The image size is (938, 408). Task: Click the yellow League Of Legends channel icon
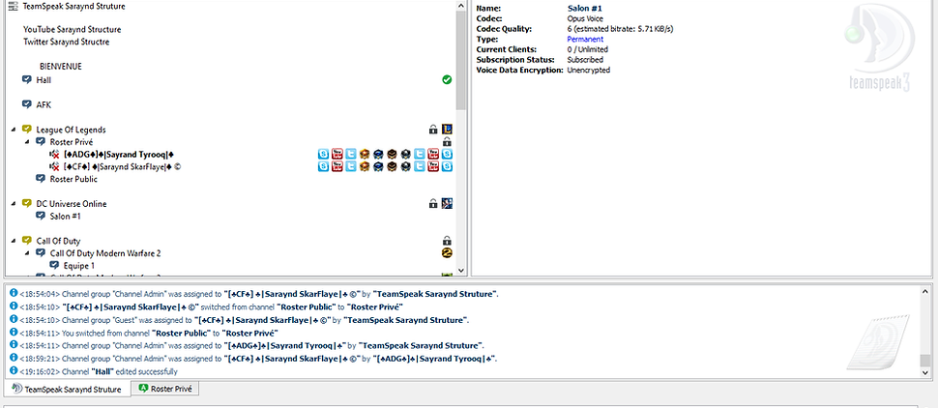pyautogui.click(x=26, y=130)
